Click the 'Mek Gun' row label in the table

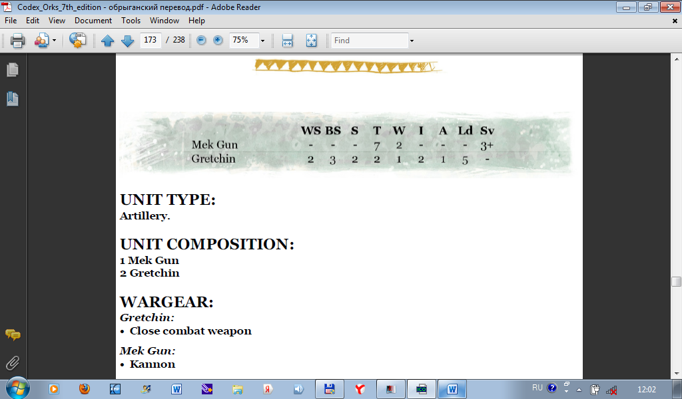pos(214,144)
